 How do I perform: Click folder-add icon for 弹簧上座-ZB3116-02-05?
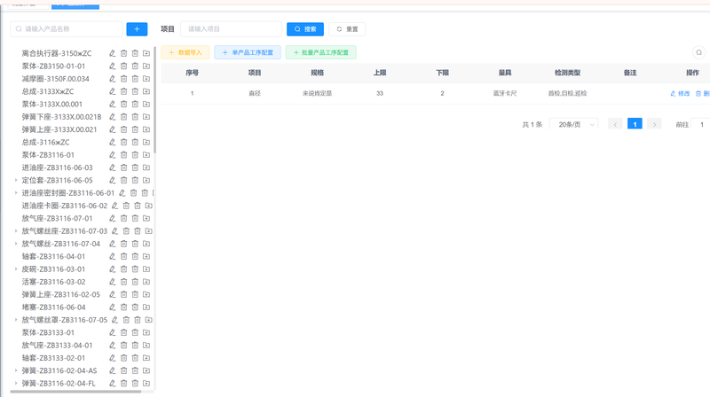pyautogui.click(x=146, y=294)
